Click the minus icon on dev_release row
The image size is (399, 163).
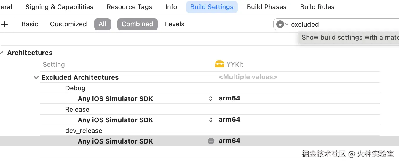(211, 141)
